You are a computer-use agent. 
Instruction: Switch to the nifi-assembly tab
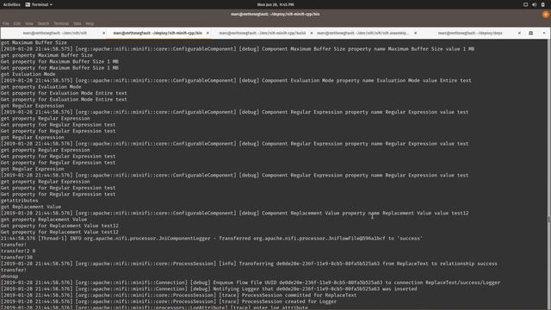[362, 33]
